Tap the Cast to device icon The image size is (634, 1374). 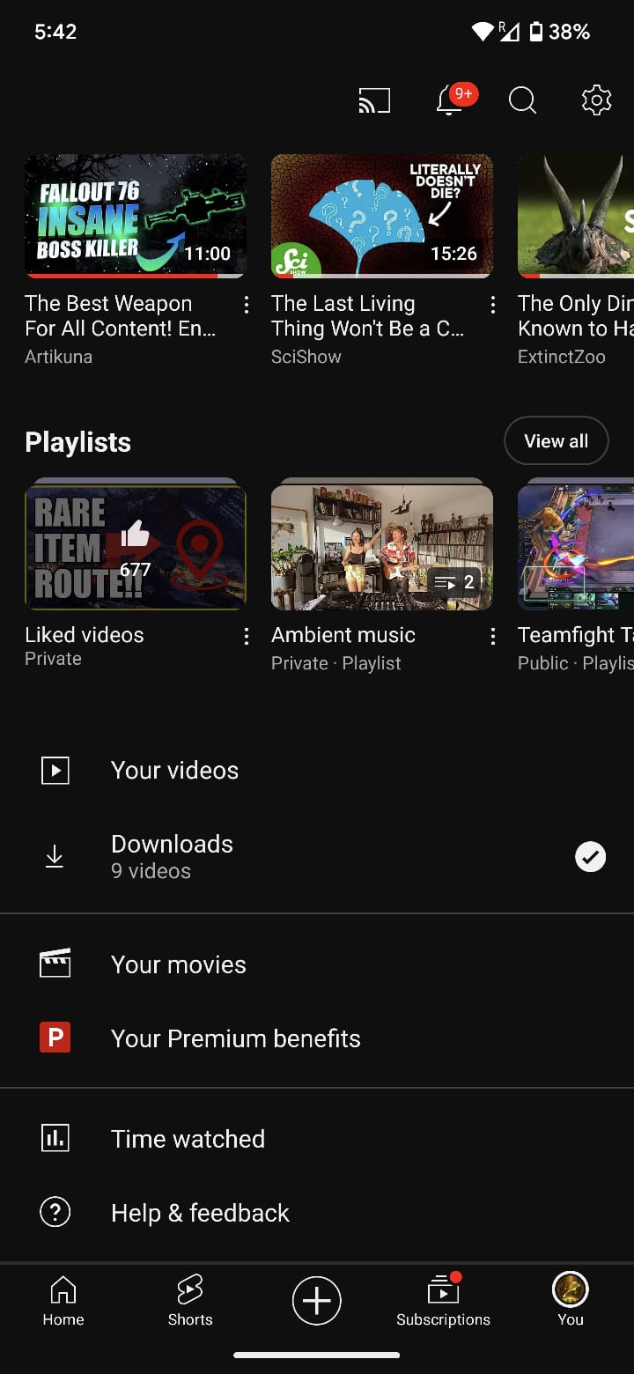coord(374,100)
